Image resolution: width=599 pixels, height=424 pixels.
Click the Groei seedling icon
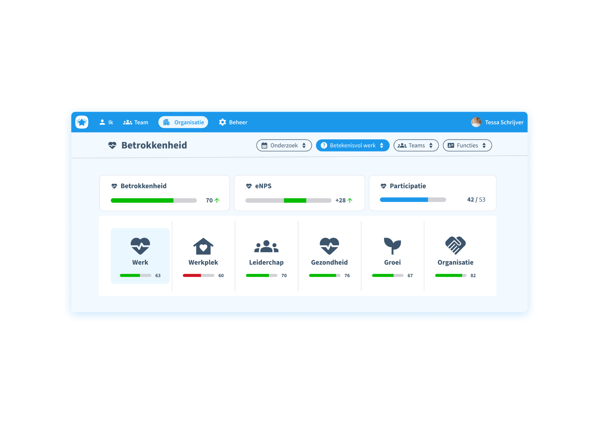392,246
